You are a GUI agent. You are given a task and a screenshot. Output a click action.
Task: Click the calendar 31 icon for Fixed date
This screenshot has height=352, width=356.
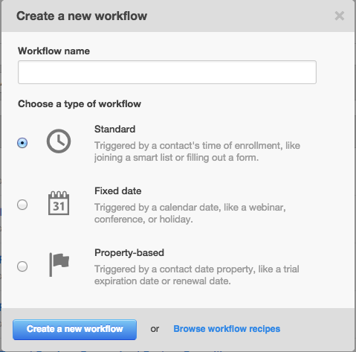59,203
